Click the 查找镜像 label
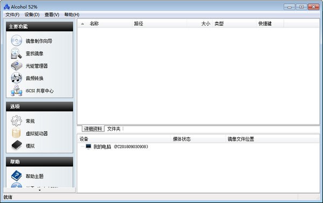 point(34,54)
